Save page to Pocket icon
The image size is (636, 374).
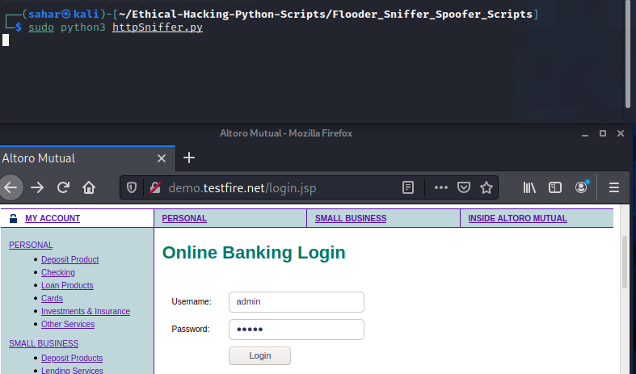pyautogui.click(x=464, y=187)
